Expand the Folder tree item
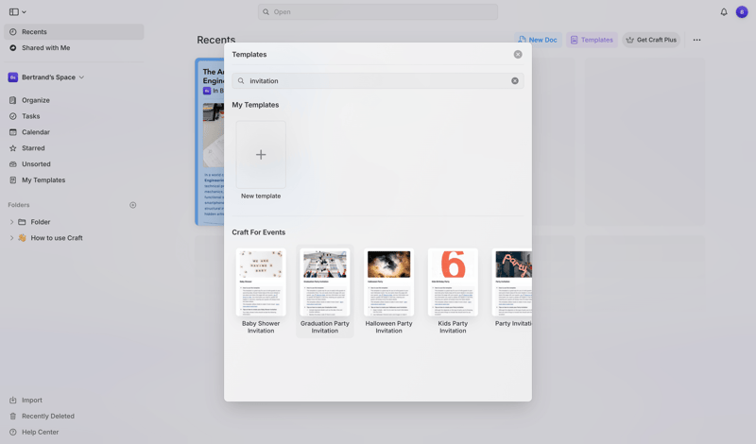The image size is (756, 444). pyautogui.click(x=11, y=222)
